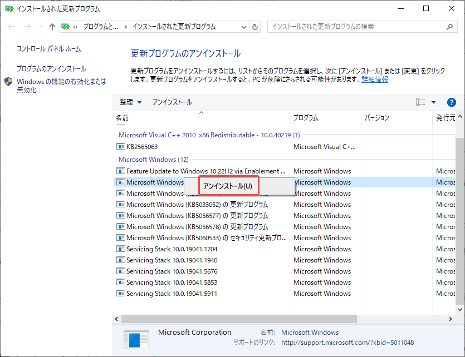Click icon of Servicing Stack 10.0.19041.5911
The width and height of the screenshot is (465, 357).
point(121,294)
